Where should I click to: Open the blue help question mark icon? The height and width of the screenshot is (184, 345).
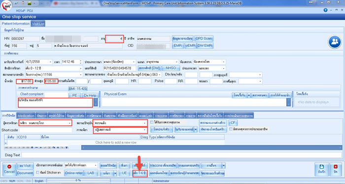[x=325, y=10]
